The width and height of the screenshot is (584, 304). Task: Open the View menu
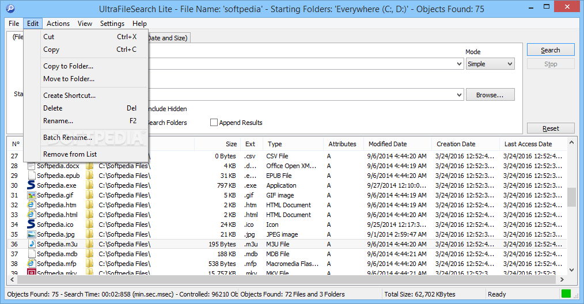(x=85, y=24)
